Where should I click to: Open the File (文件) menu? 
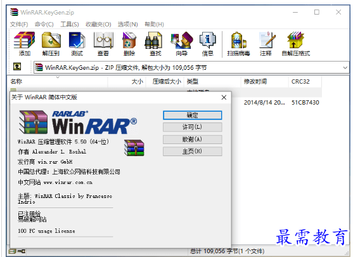(x=19, y=24)
